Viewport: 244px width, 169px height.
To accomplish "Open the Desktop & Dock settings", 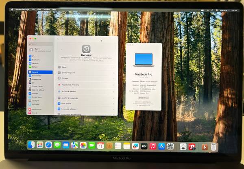I will click(x=38, y=90).
